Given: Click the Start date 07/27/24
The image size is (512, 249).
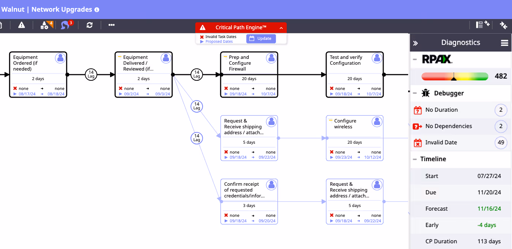Looking at the screenshot, I should pyautogui.click(x=489, y=176).
